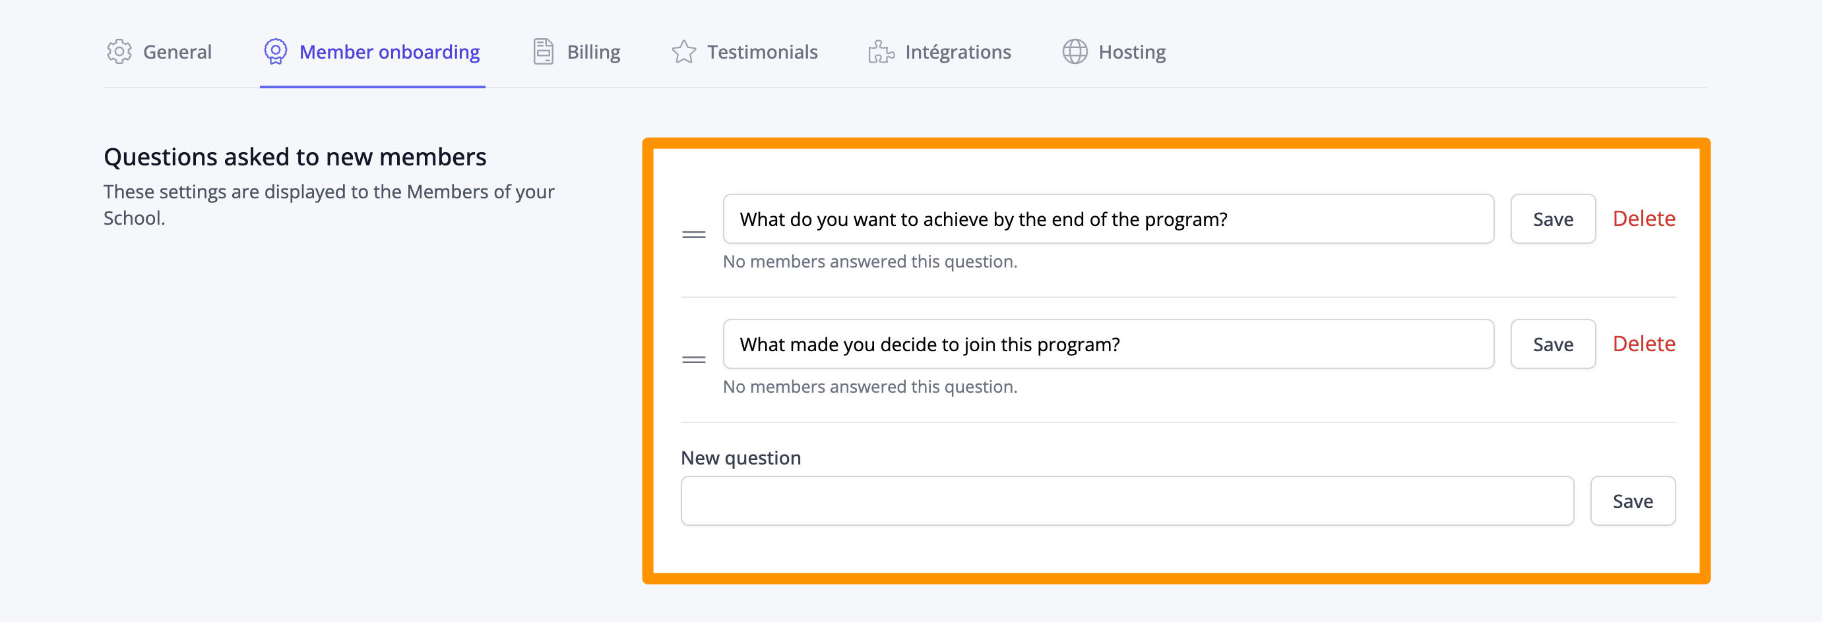This screenshot has width=1822, height=622.
Task: Click the General gear icon
Action: [119, 51]
